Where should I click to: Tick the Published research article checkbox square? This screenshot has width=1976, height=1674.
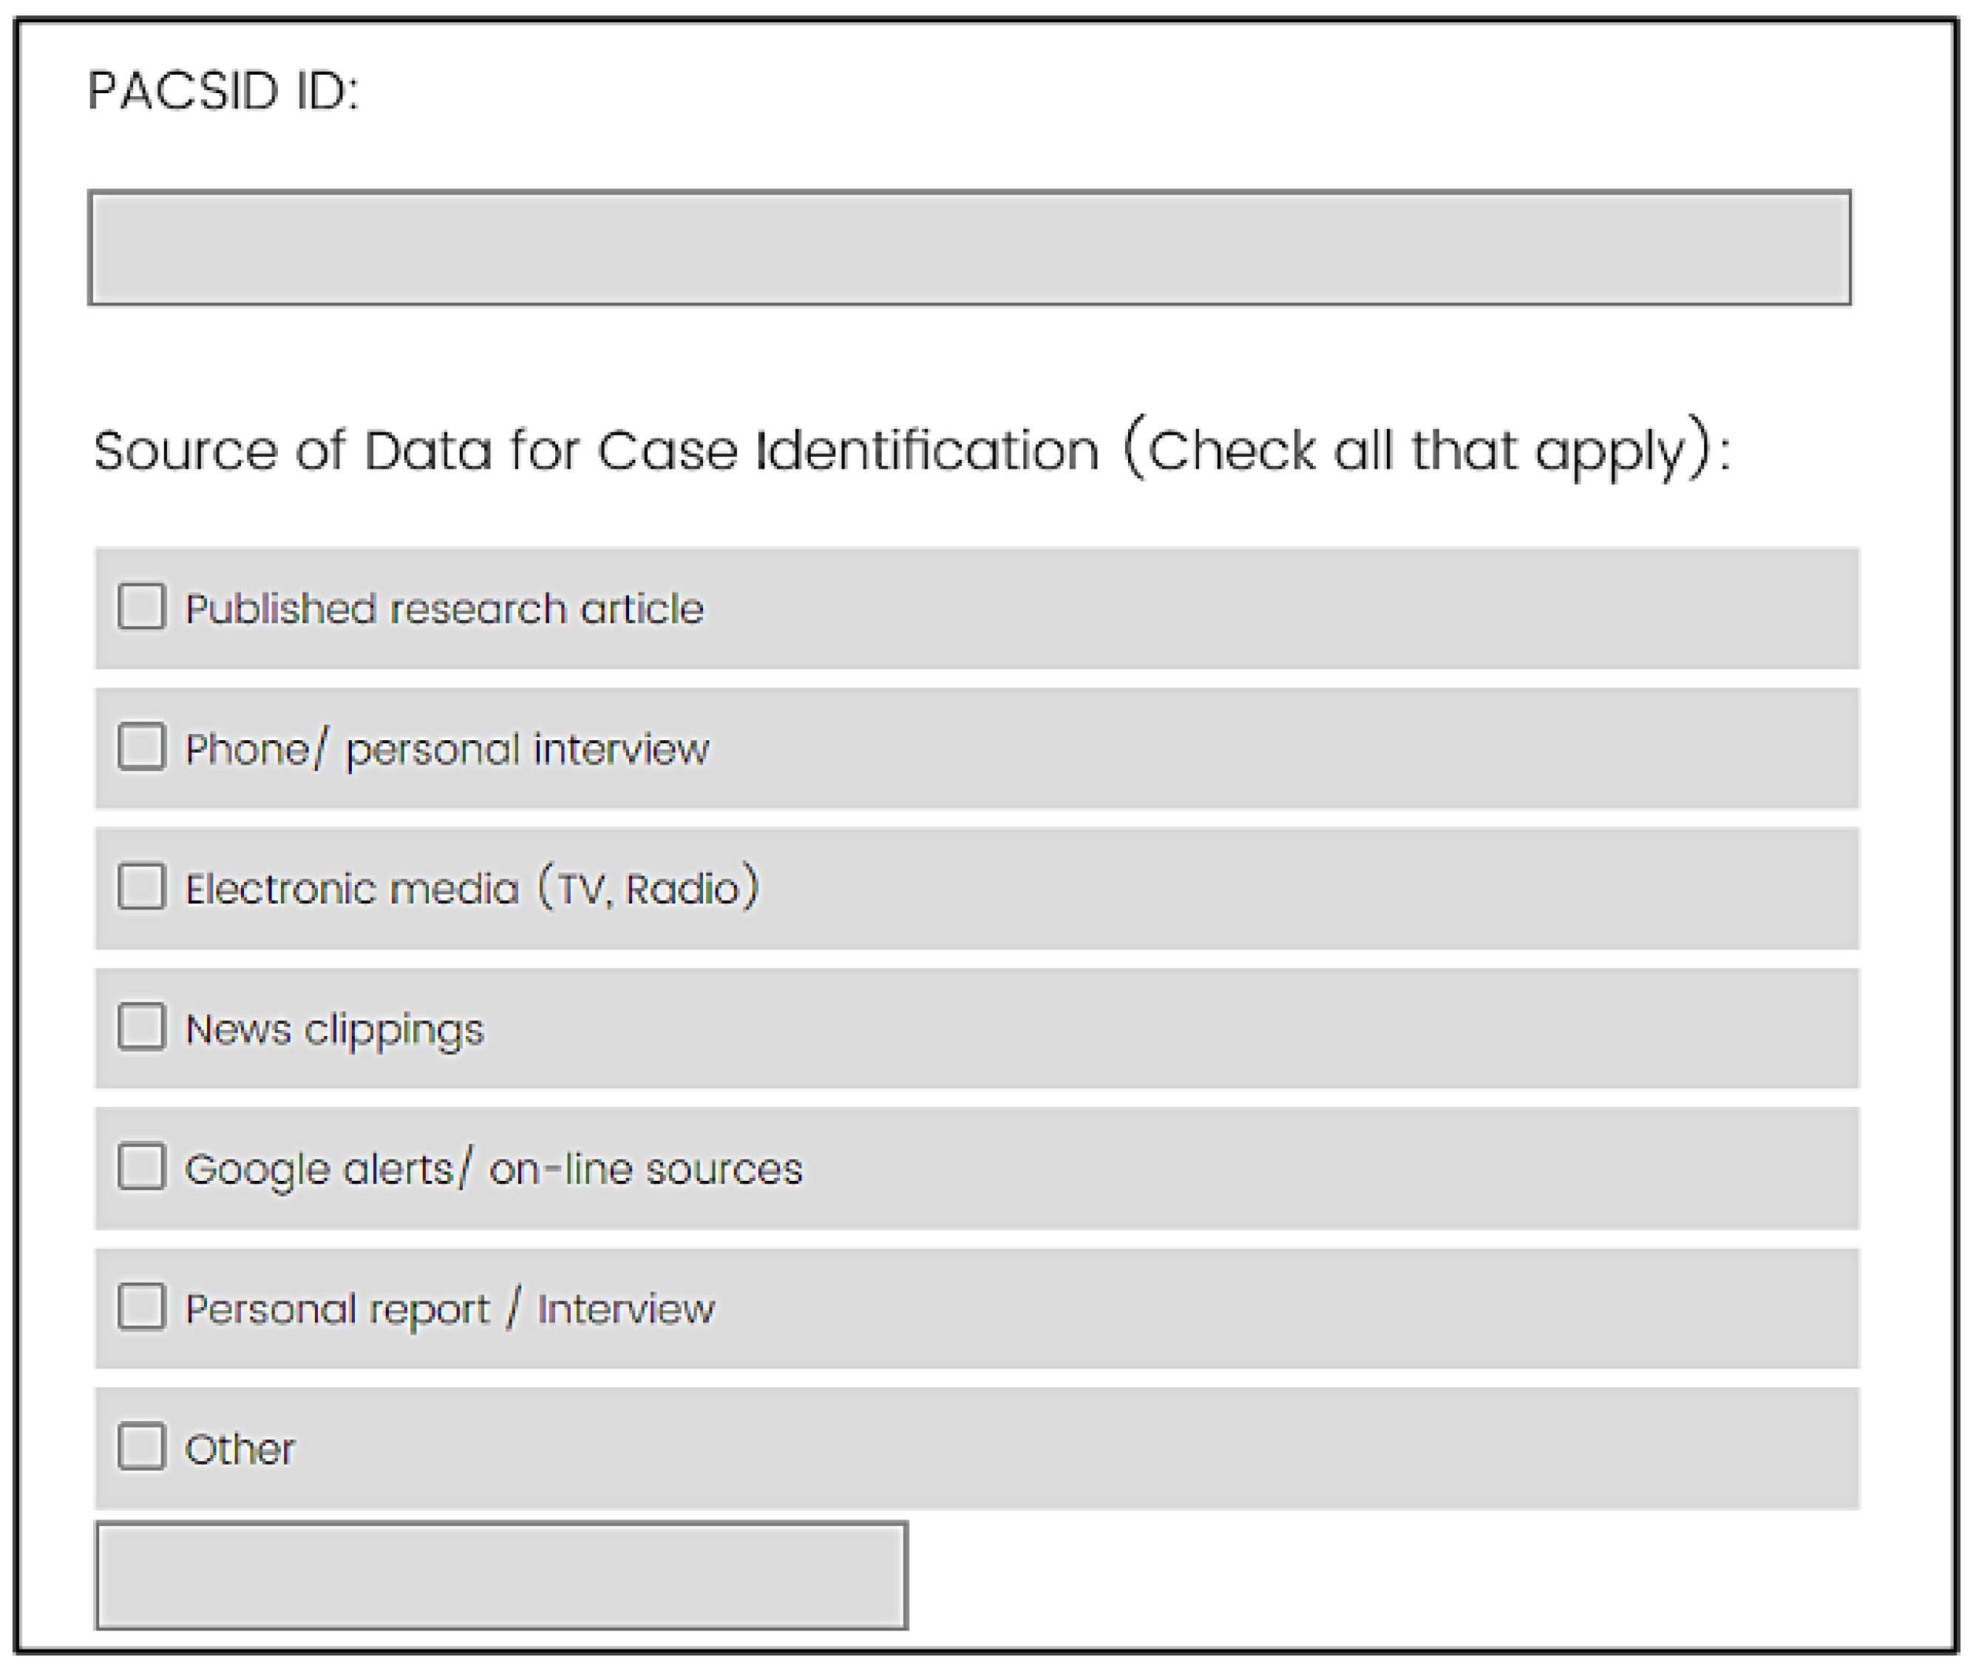click(141, 606)
